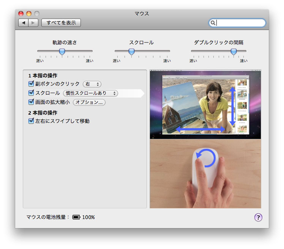Focus the search input field

click(x=240, y=23)
